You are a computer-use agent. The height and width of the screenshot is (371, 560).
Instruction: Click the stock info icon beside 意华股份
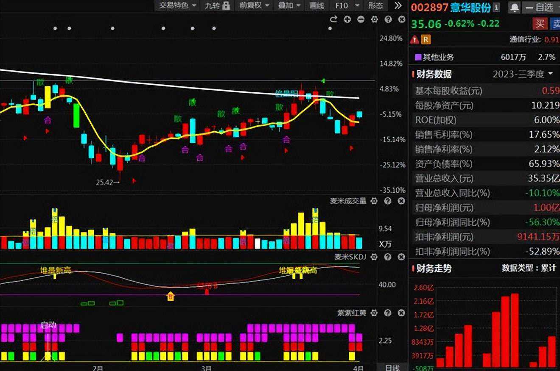(496, 7)
